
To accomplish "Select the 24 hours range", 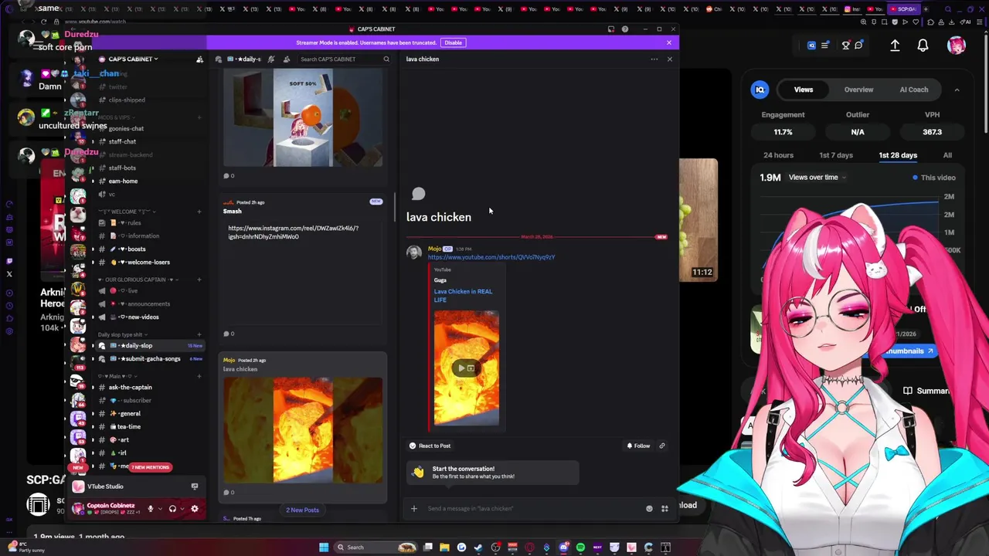I will click(778, 155).
